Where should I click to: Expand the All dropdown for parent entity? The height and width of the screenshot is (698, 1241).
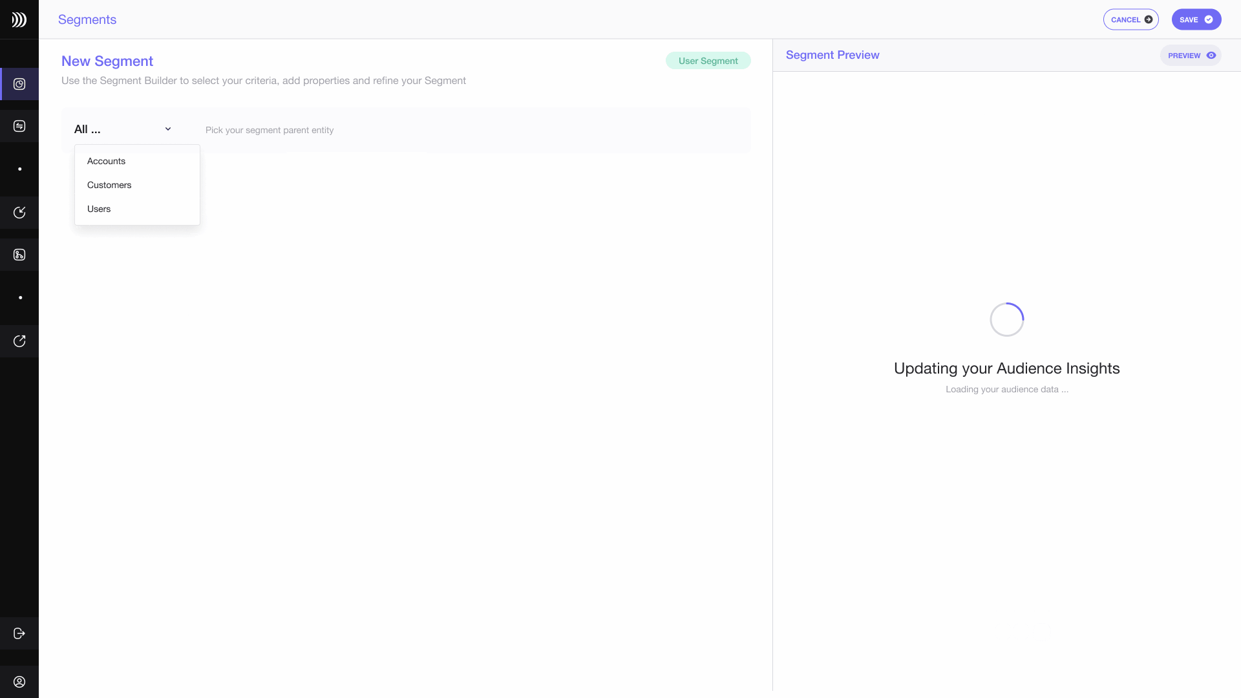tap(122, 129)
